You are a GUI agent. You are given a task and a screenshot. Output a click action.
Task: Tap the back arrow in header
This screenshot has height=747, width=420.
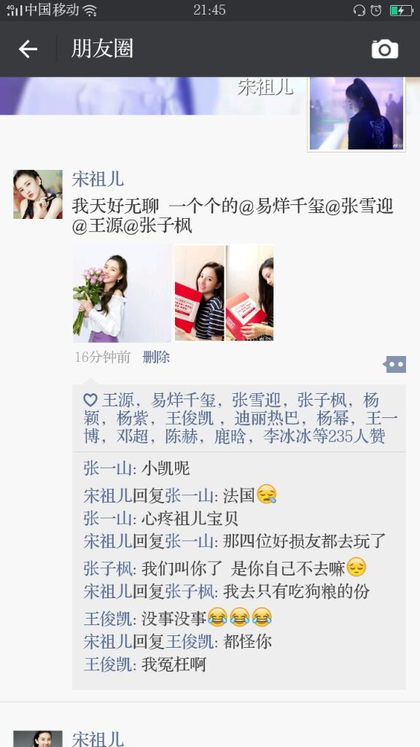click(28, 49)
